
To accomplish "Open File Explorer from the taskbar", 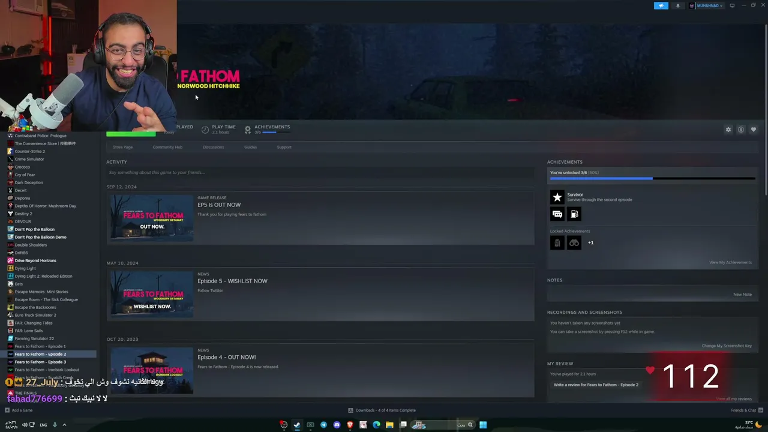I will pos(389,425).
